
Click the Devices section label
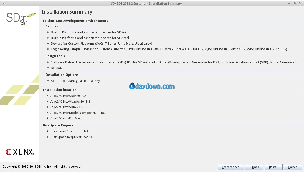(x=51, y=26)
